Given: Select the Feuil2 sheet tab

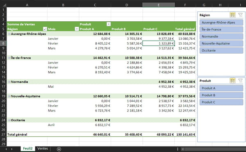Looking at the screenshot, I should tap(28, 149).
